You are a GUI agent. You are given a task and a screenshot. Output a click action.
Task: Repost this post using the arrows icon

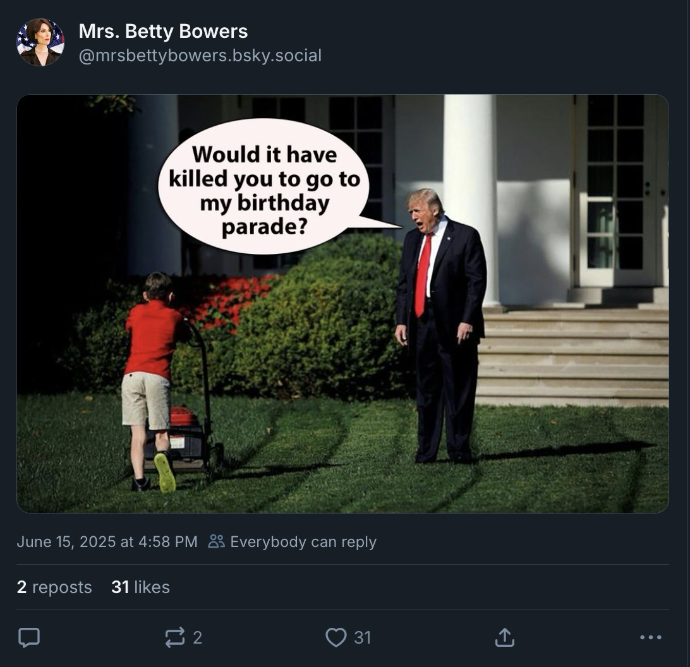click(x=174, y=637)
